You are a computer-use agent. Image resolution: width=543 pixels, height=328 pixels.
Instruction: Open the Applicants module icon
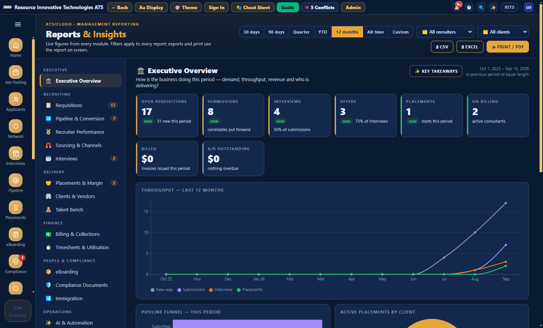16,99
